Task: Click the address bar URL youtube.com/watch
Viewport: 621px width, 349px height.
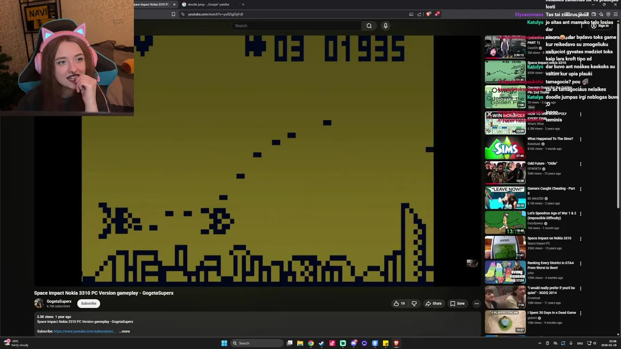Action: click(x=215, y=14)
